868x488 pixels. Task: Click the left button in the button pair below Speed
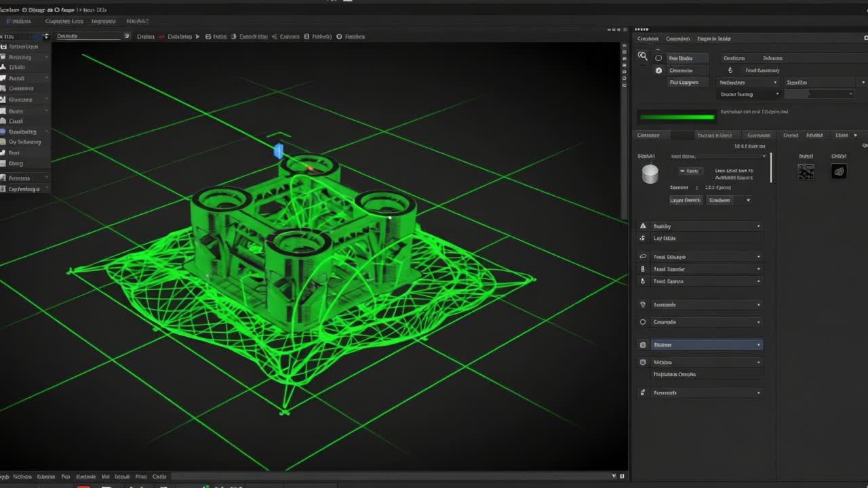686,200
